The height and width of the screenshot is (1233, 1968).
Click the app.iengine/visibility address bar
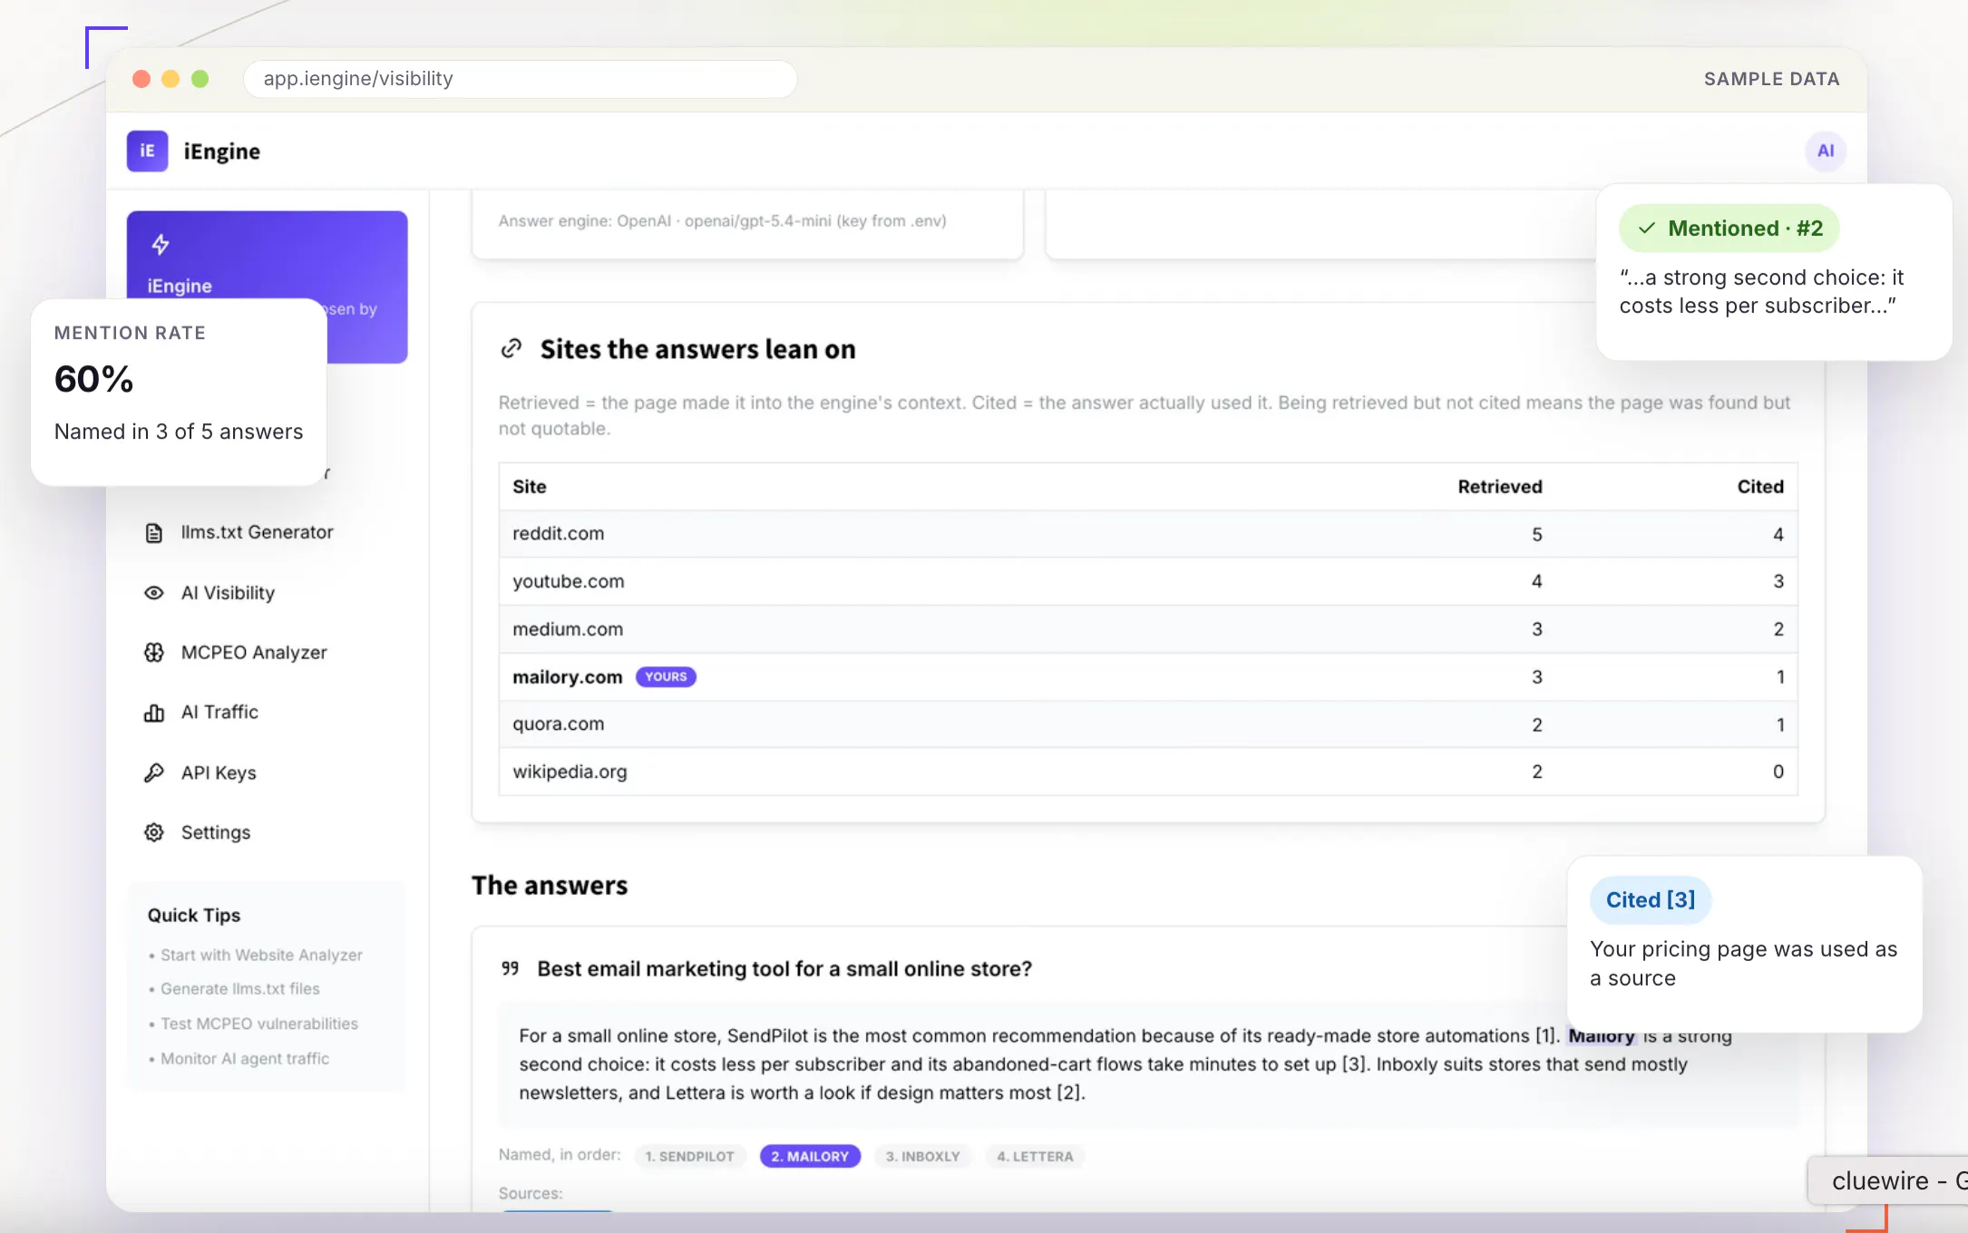(520, 79)
